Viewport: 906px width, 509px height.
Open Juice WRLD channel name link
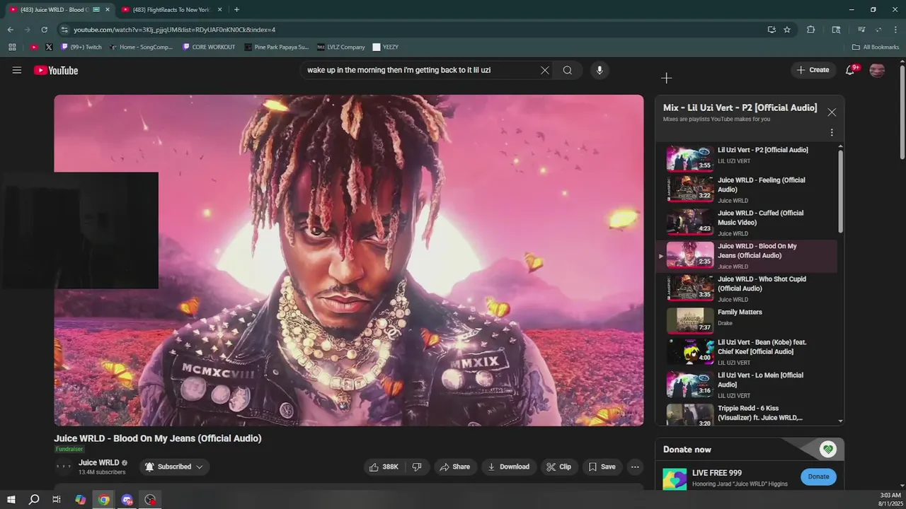tap(99, 462)
